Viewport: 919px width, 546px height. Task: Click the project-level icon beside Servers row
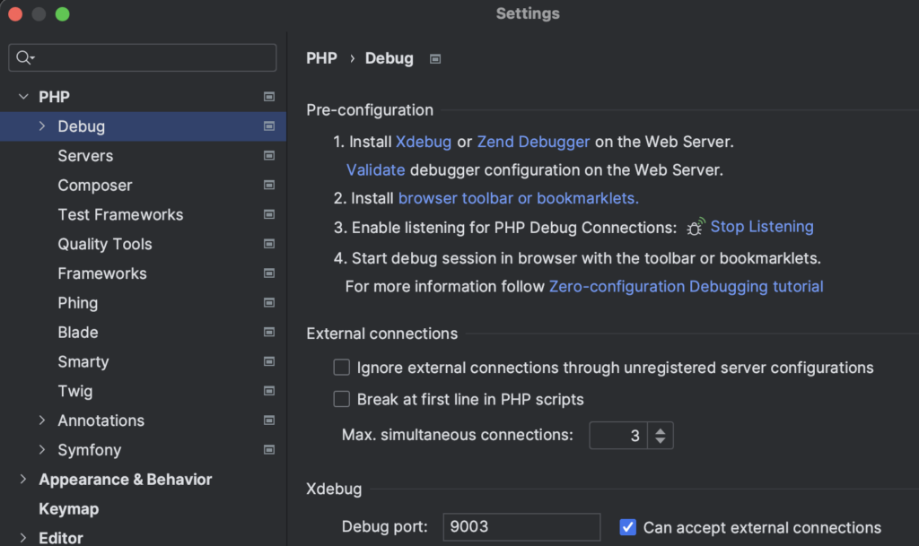point(269,155)
